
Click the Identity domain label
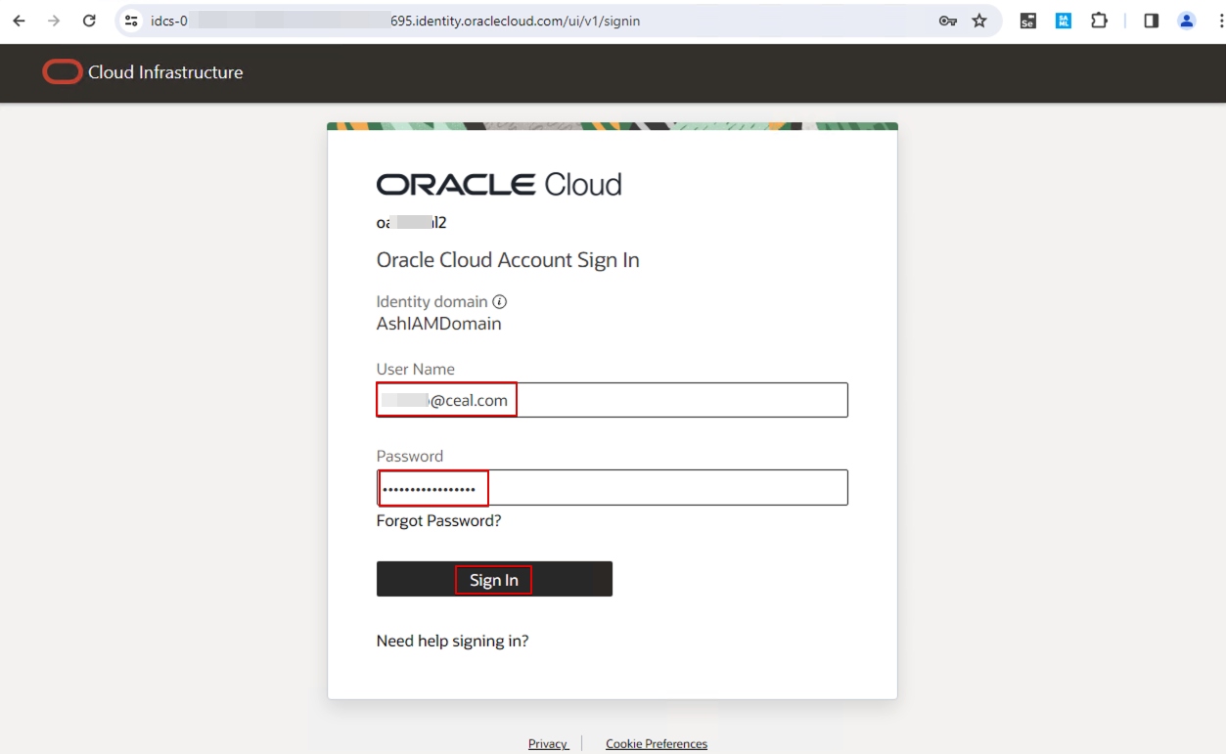pos(431,302)
